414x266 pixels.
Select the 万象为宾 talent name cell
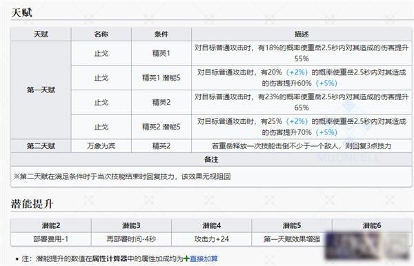pos(101,146)
